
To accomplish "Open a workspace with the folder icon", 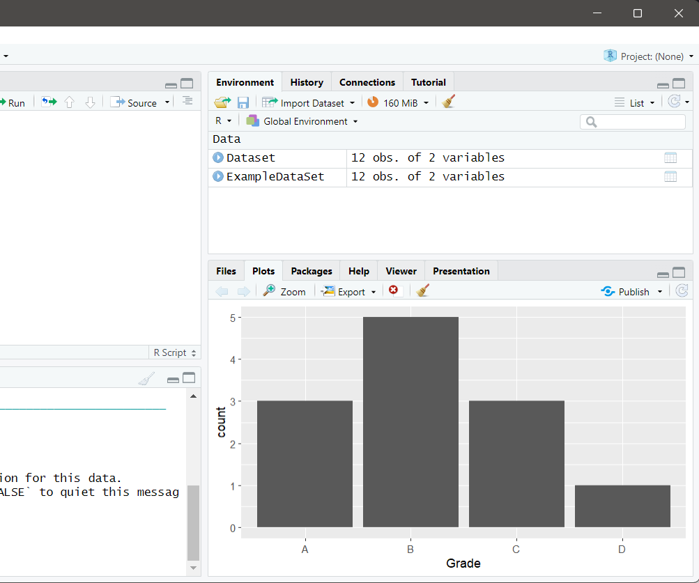I will click(221, 102).
